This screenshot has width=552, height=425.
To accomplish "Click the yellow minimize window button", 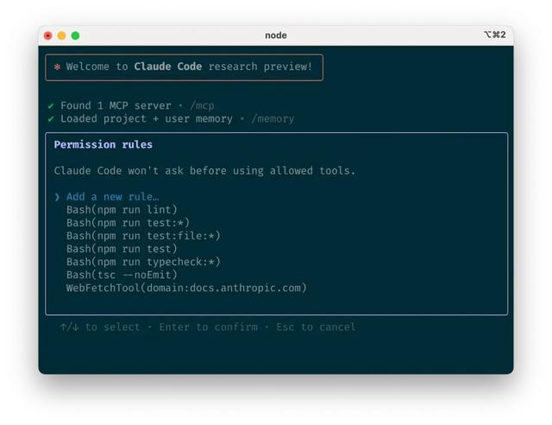I will coord(61,35).
